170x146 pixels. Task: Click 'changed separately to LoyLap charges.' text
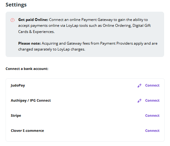(x=52, y=49)
